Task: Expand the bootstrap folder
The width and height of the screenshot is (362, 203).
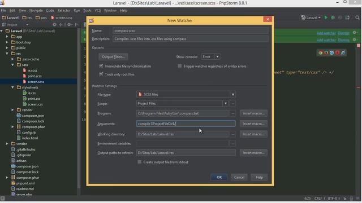Action: 7,42
